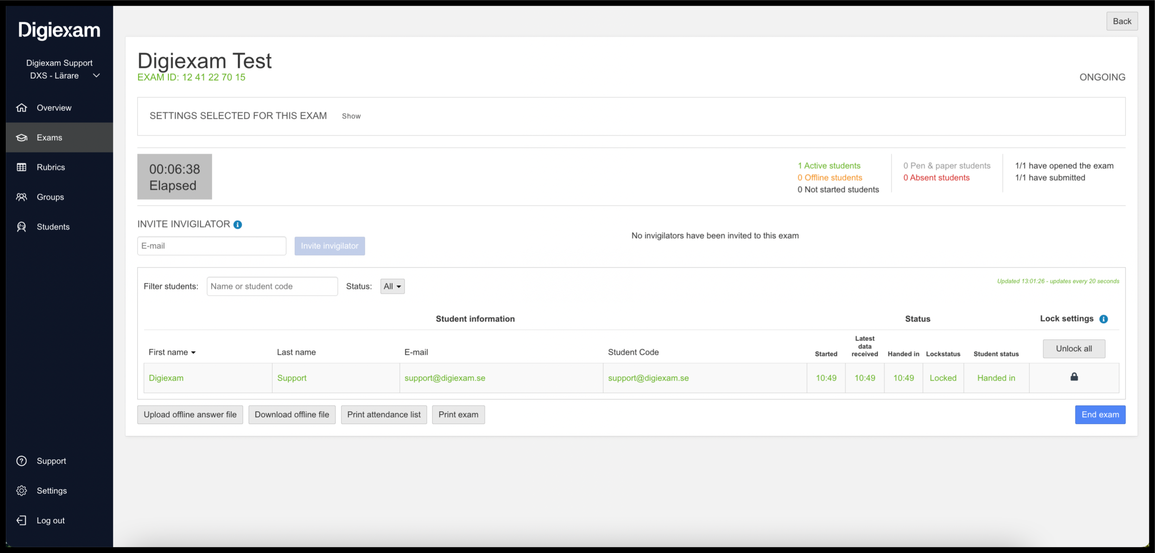The height and width of the screenshot is (553, 1155).
Task: Click the blue End exam button
Action: pyautogui.click(x=1100, y=414)
